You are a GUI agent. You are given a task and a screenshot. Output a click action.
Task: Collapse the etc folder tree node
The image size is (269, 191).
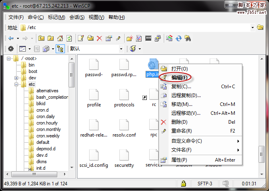(16, 84)
